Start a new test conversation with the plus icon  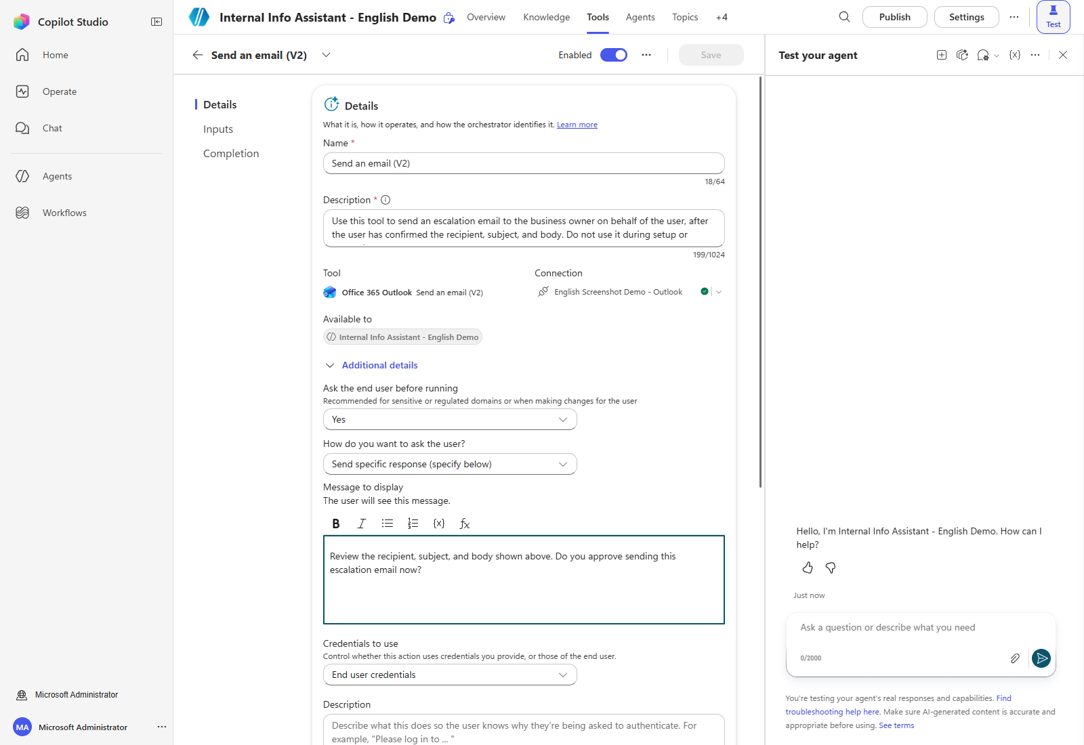tap(942, 55)
